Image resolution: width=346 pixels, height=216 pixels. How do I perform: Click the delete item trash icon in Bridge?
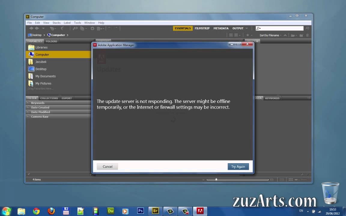pos(307,35)
